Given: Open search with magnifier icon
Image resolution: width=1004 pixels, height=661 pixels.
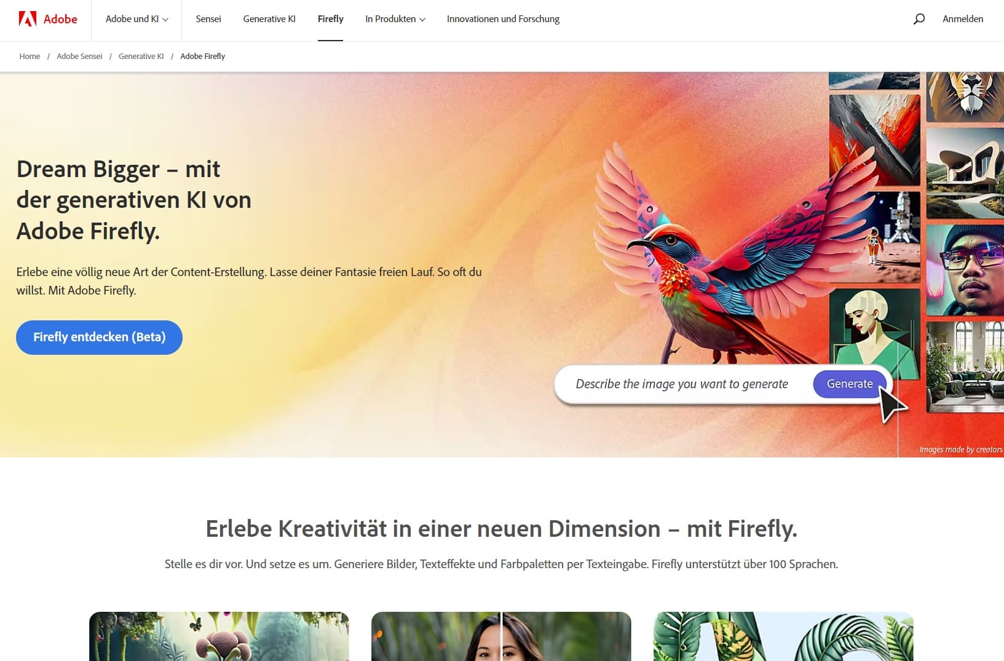Looking at the screenshot, I should click(x=919, y=19).
